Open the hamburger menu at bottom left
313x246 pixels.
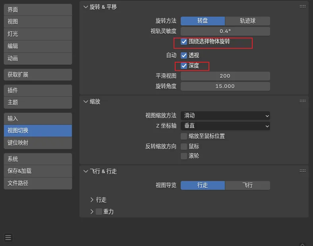point(8,238)
